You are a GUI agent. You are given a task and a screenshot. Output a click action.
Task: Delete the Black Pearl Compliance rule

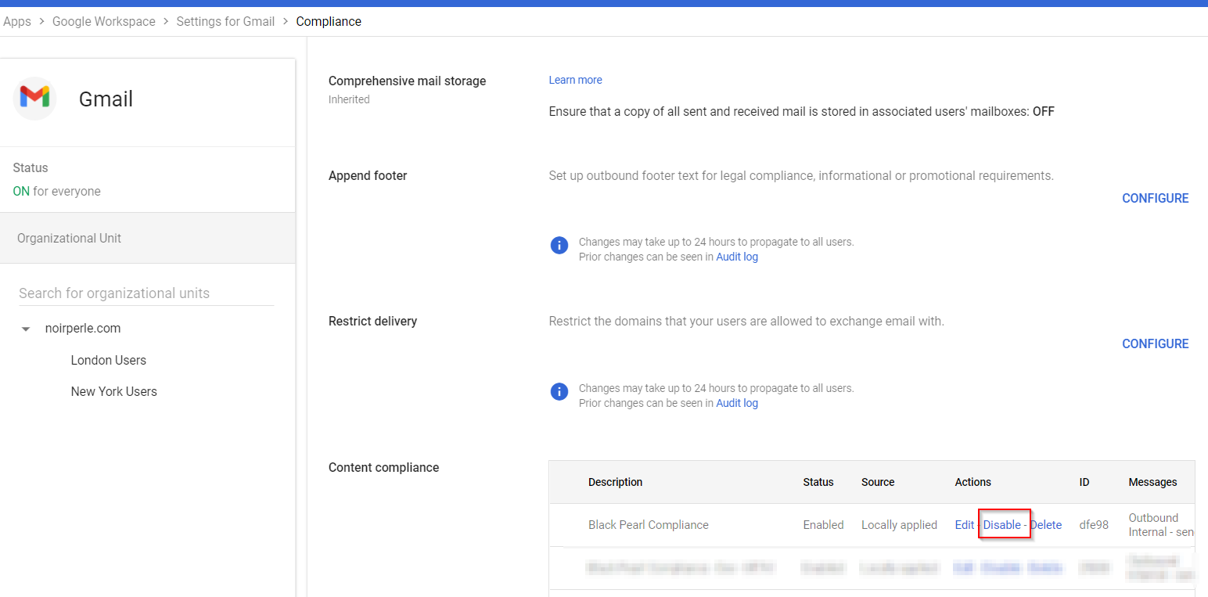pos(1046,525)
